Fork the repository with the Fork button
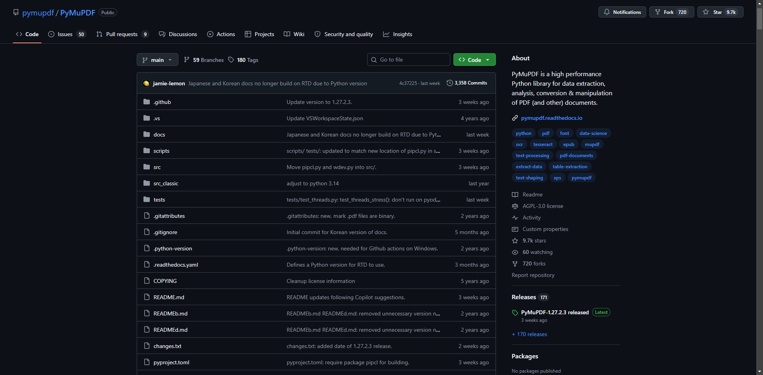The image size is (763, 375). click(672, 12)
